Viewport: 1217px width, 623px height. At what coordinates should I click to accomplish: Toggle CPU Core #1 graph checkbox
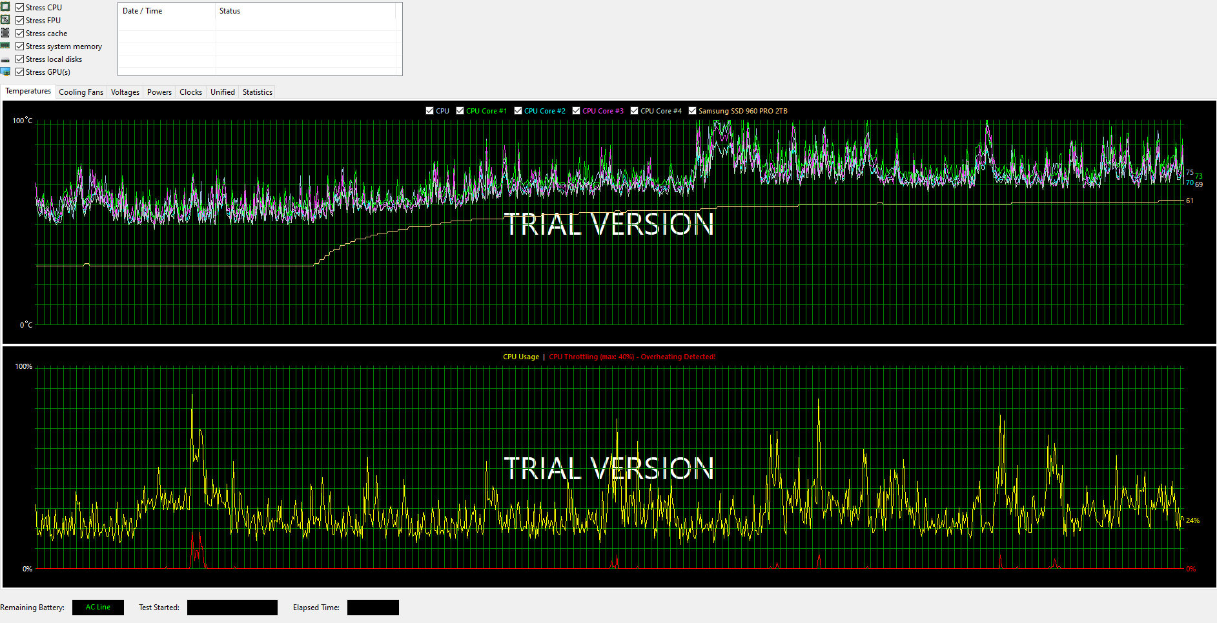(x=460, y=111)
